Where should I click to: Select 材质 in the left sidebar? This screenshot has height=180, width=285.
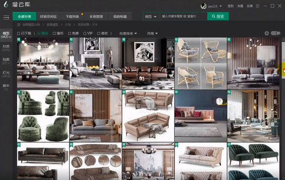6,48
